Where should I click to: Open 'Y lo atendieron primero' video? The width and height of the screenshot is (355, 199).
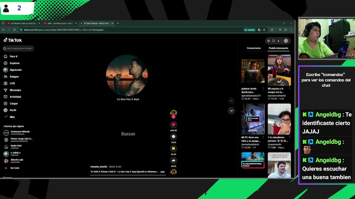(279, 119)
